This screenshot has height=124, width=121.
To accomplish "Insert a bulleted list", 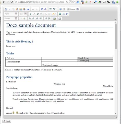I will 49,18.
